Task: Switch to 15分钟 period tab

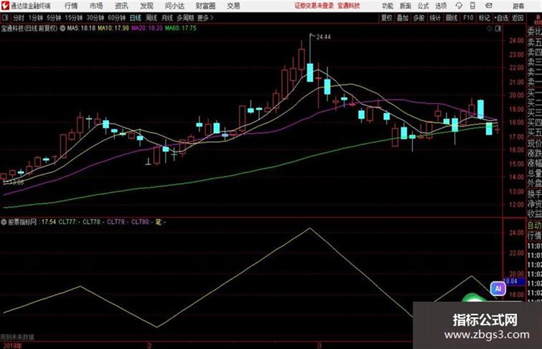Action: (x=73, y=18)
